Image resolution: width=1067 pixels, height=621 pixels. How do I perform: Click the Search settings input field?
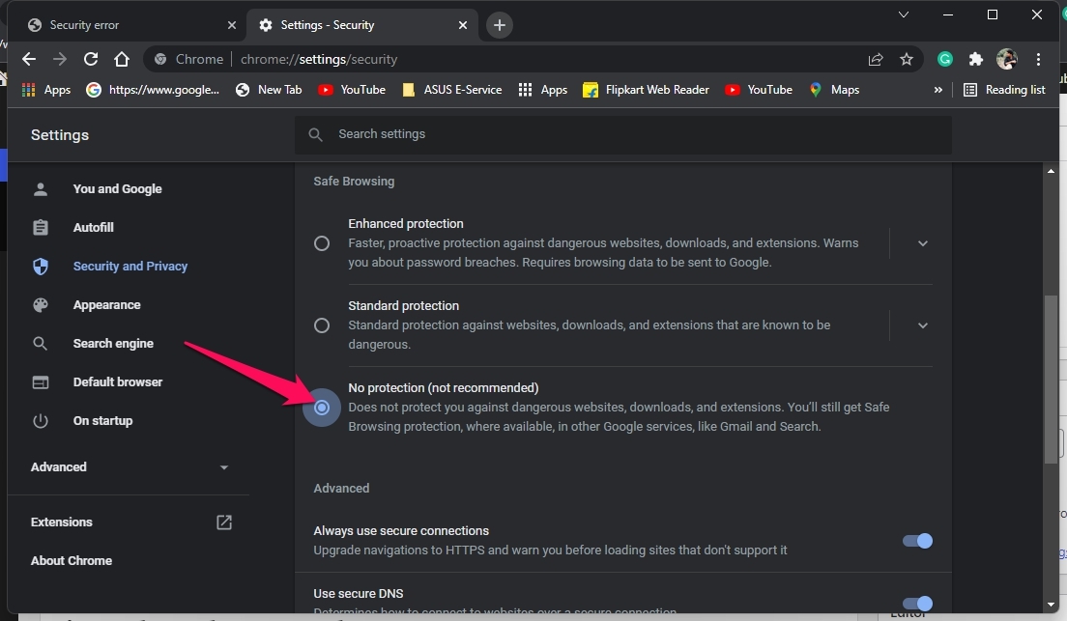pyautogui.click(x=622, y=134)
